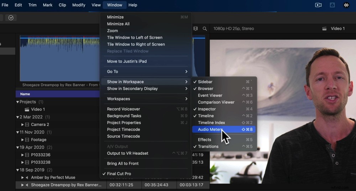Expand the Footage clip row

22,140
